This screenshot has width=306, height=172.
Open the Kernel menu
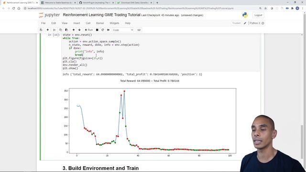coord(100,23)
